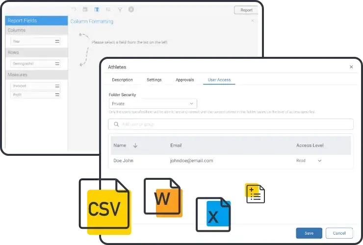Click the Report Fields panel header
Screen dimensions: 363x245
click(36, 21)
